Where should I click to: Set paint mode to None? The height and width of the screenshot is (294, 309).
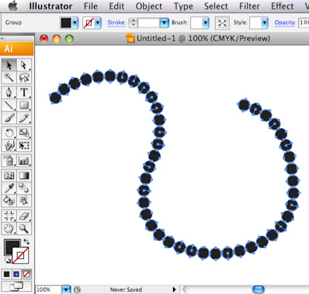pyautogui.click(x=26, y=274)
